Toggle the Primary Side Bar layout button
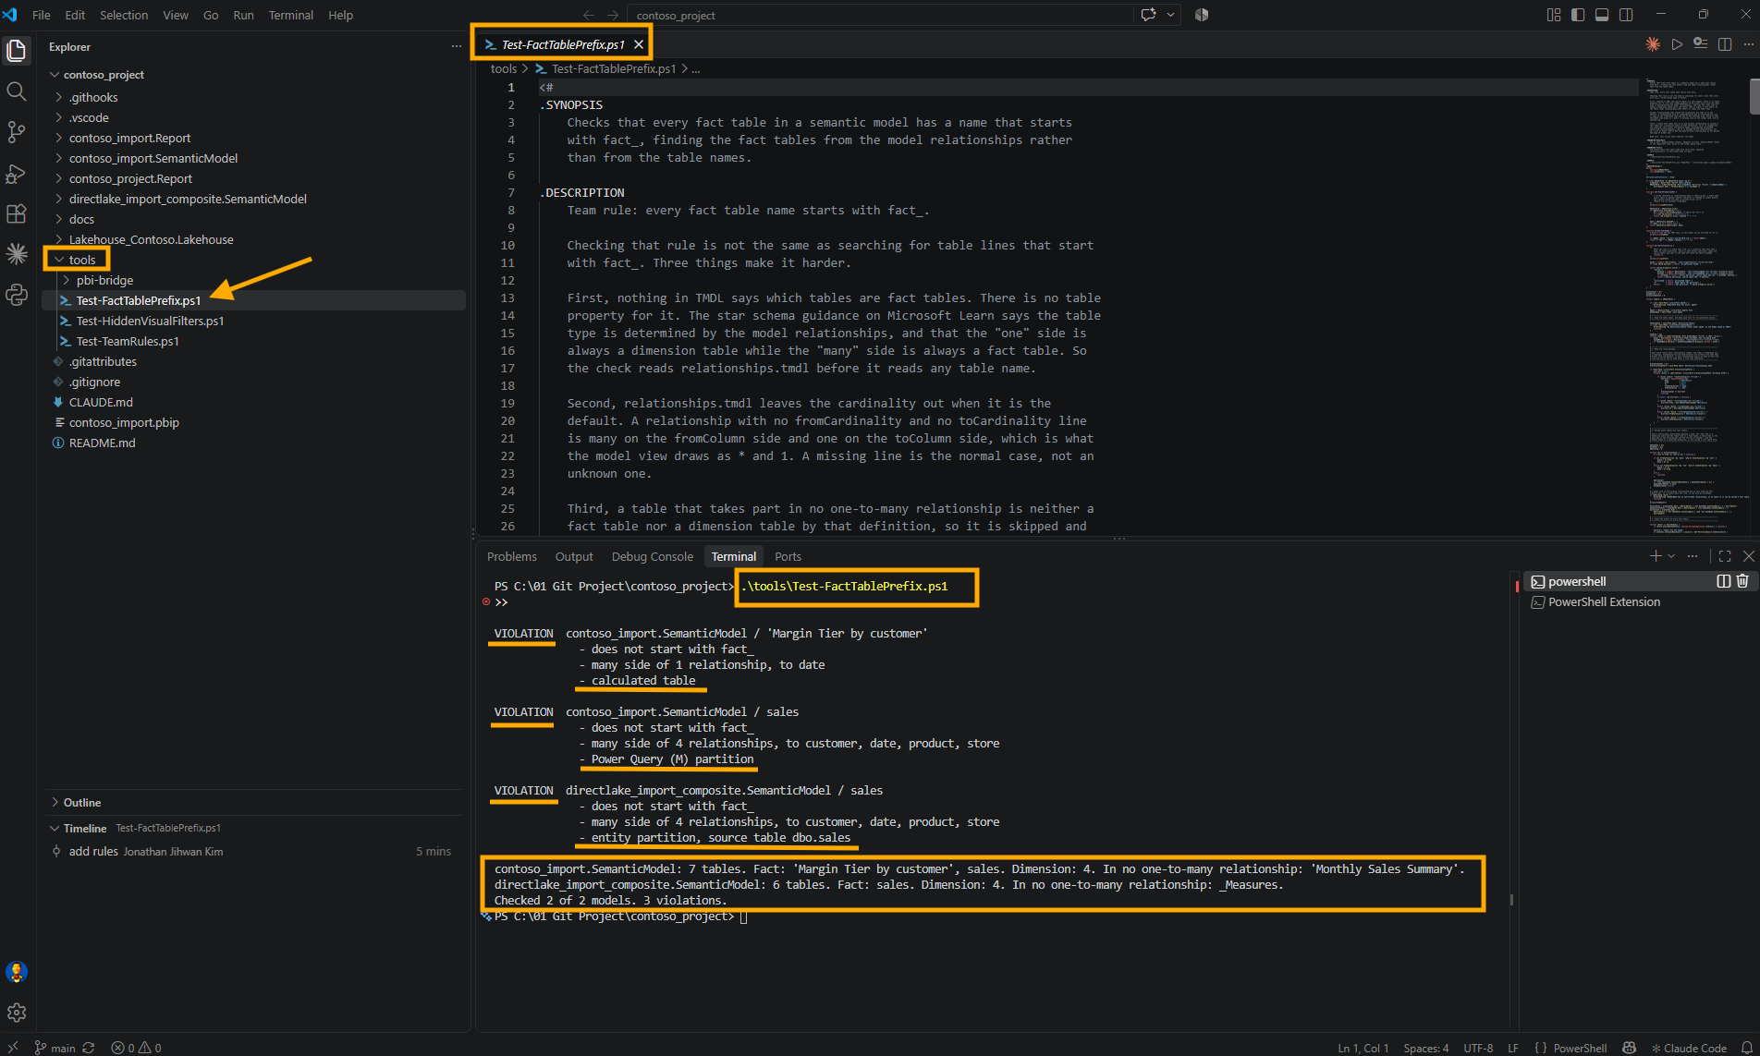The width and height of the screenshot is (1760, 1056). 1578,15
